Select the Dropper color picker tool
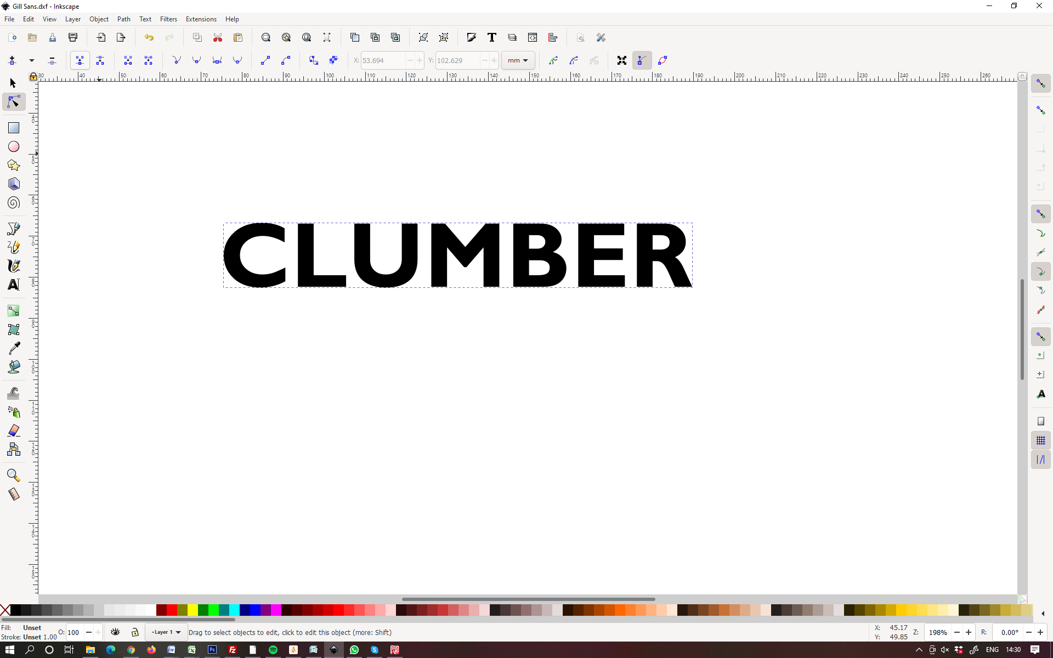The width and height of the screenshot is (1053, 658). 14,348
